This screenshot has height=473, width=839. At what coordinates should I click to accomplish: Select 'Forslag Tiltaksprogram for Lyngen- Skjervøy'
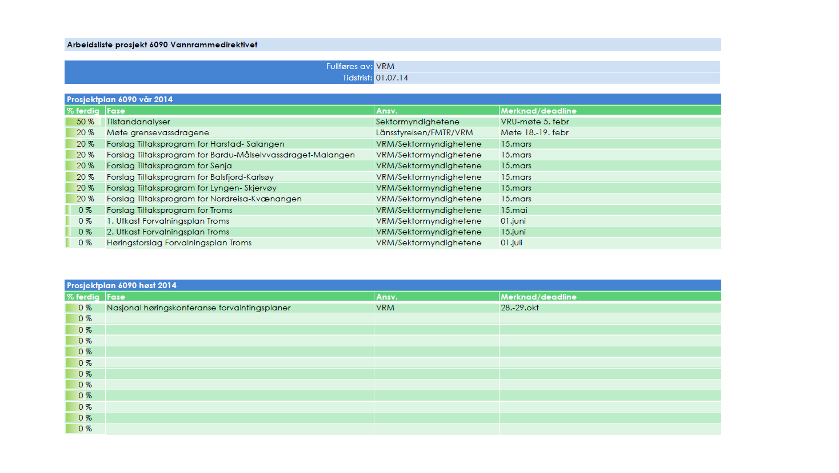[239, 188]
